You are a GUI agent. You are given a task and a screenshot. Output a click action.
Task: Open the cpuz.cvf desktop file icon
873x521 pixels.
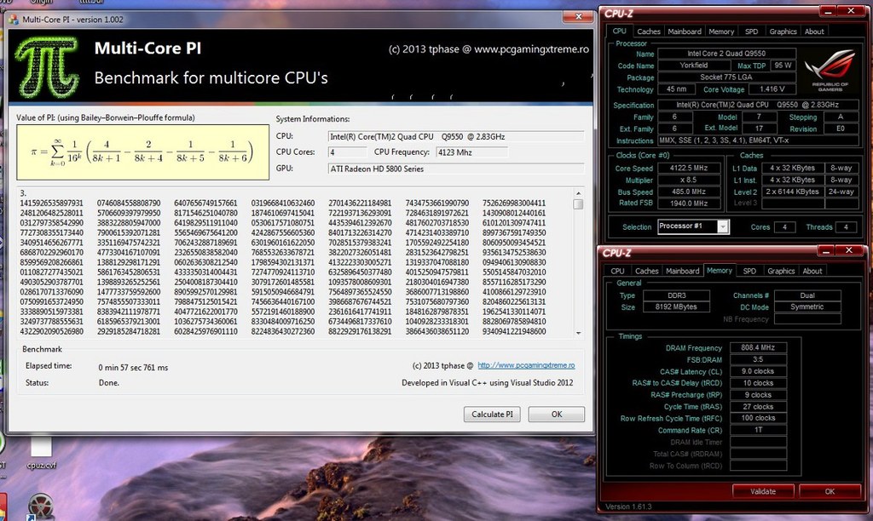[x=43, y=449]
